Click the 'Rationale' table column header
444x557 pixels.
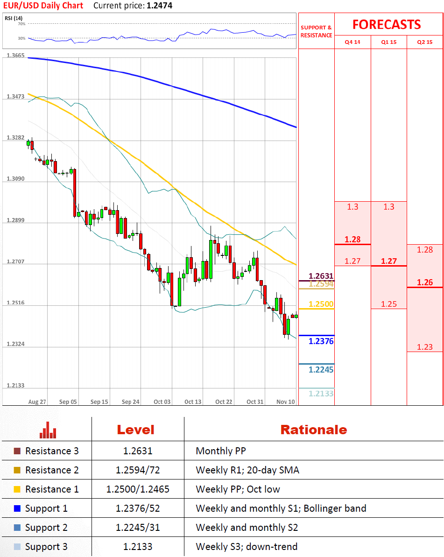[x=314, y=430]
